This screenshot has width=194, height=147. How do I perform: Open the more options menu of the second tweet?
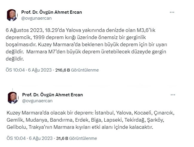[172, 95]
